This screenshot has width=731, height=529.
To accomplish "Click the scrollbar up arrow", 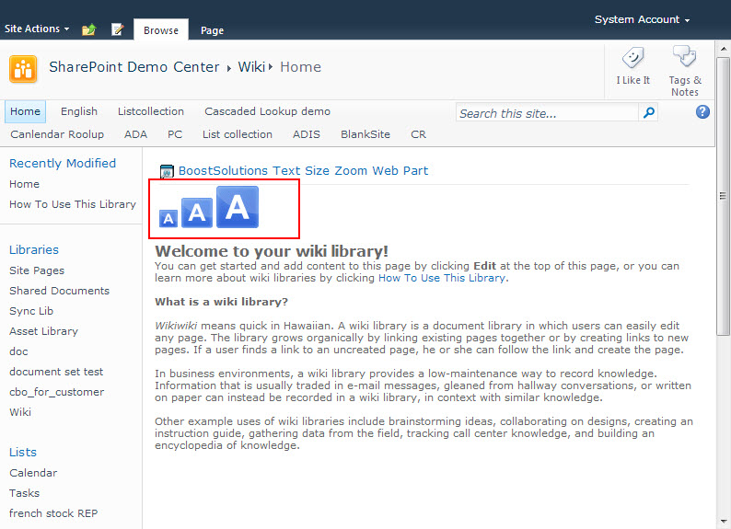I will (x=723, y=49).
